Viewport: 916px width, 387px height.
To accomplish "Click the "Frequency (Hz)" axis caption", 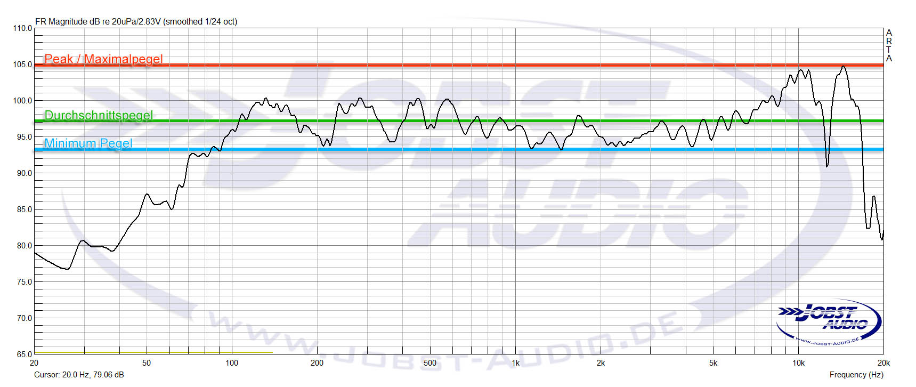I will [856, 375].
